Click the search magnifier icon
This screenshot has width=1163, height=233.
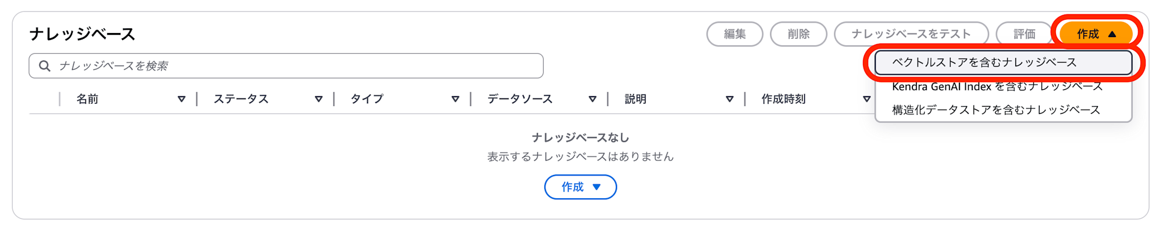(x=44, y=66)
